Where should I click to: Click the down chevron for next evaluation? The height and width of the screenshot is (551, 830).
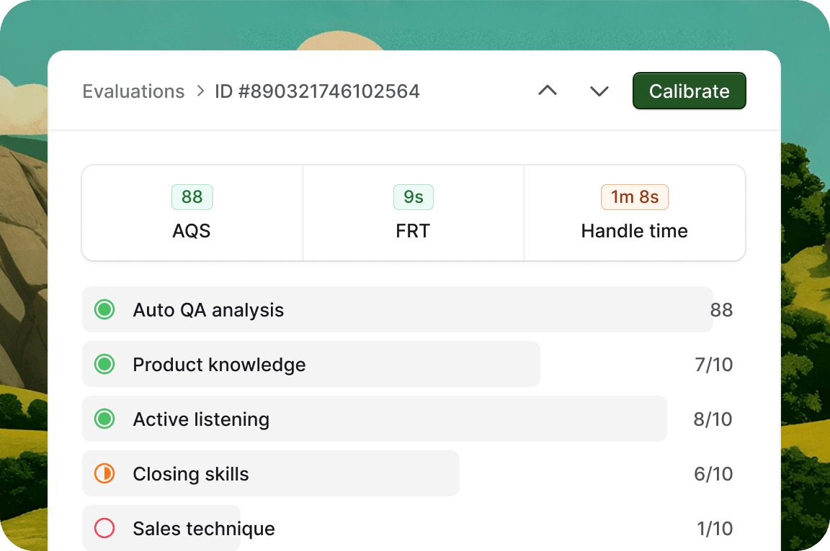pyautogui.click(x=599, y=91)
